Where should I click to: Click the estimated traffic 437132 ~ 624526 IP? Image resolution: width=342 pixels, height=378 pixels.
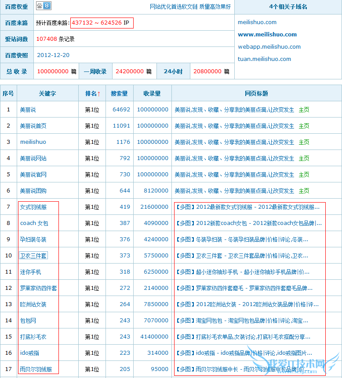point(101,23)
